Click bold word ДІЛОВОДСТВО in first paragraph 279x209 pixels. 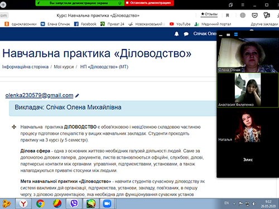80,127
